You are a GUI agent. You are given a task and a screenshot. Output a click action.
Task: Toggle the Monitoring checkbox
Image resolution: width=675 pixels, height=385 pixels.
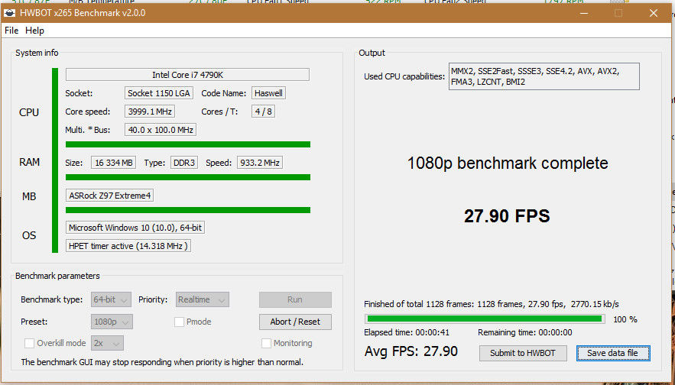coord(267,343)
